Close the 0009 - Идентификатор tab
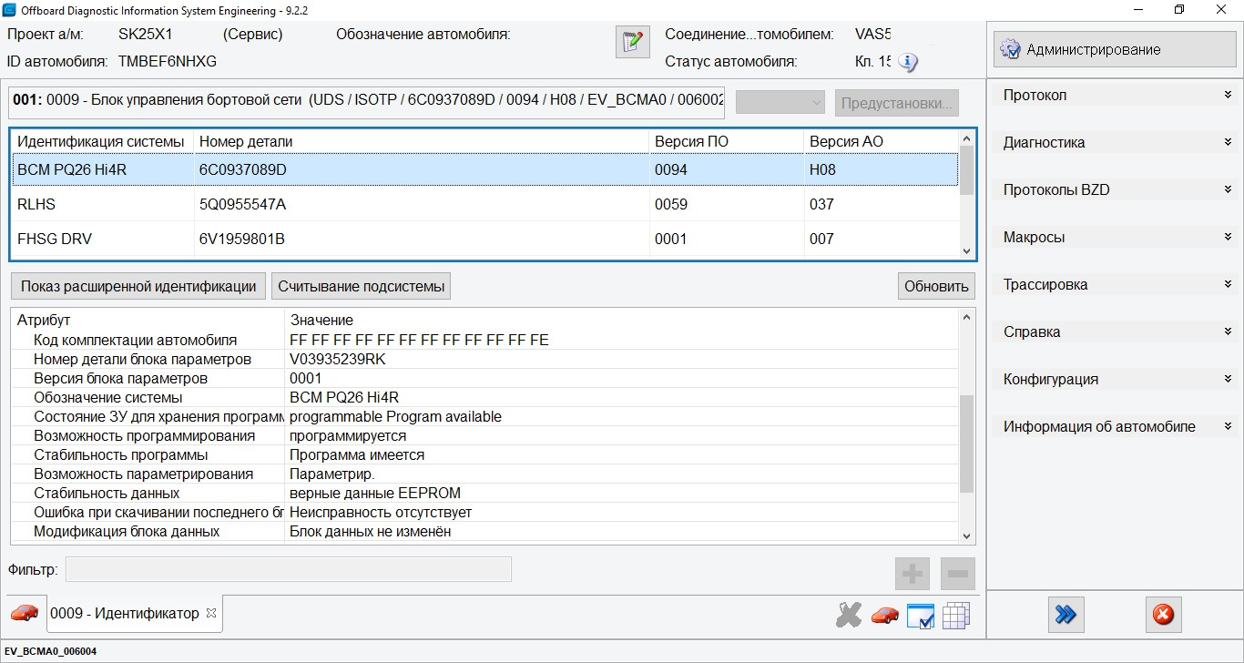This screenshot has width=1244, height=663. pos(212,613)
